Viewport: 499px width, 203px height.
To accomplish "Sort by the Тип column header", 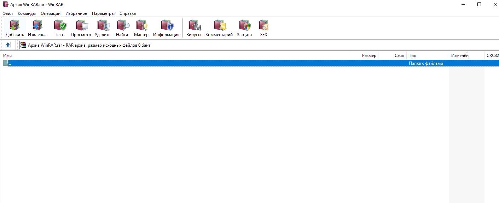I will click(x=428, y=56).
